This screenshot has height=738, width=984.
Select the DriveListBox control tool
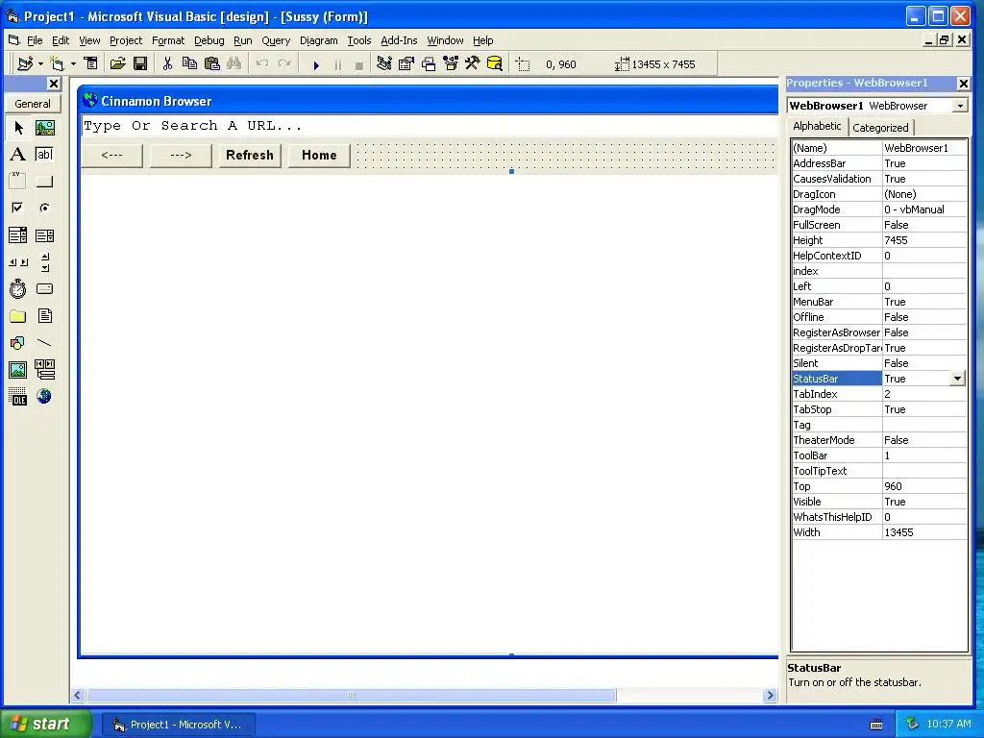pyautogui.click(x=44, y=288)
